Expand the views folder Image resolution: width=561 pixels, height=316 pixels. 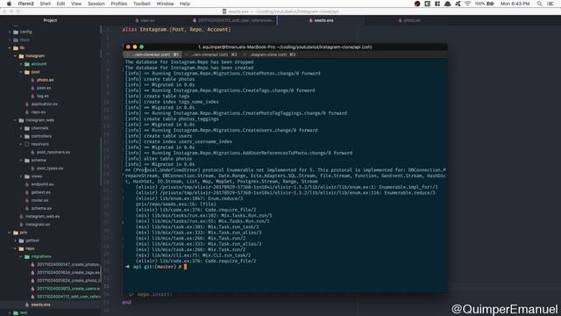coord(21,176)
